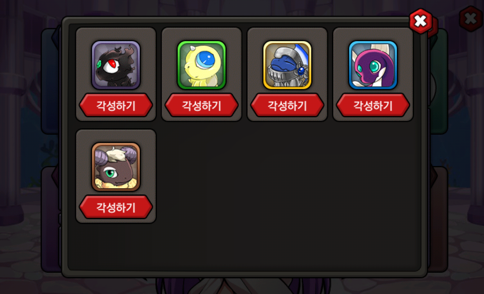This screenshot has height=294, width=484.
Task: Tap the purple-haired character below the popup
Action: [242, 286]
